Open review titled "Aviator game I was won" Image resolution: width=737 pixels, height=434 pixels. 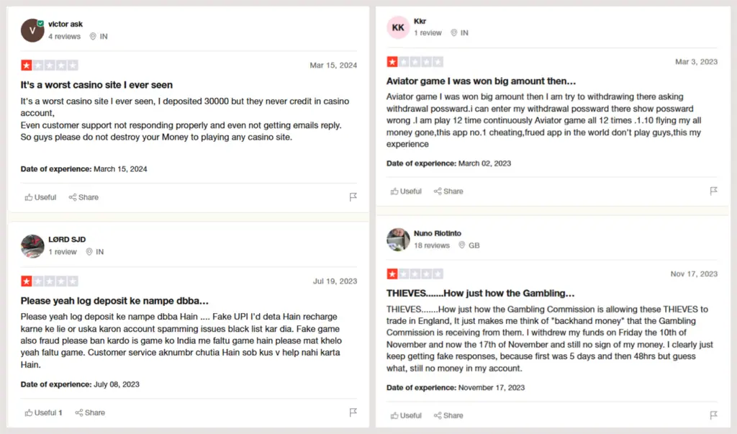click(x=481, y=81)
